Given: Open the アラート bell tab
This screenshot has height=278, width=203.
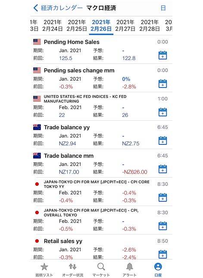Looking at the screenshot, I should coord(130,270).
